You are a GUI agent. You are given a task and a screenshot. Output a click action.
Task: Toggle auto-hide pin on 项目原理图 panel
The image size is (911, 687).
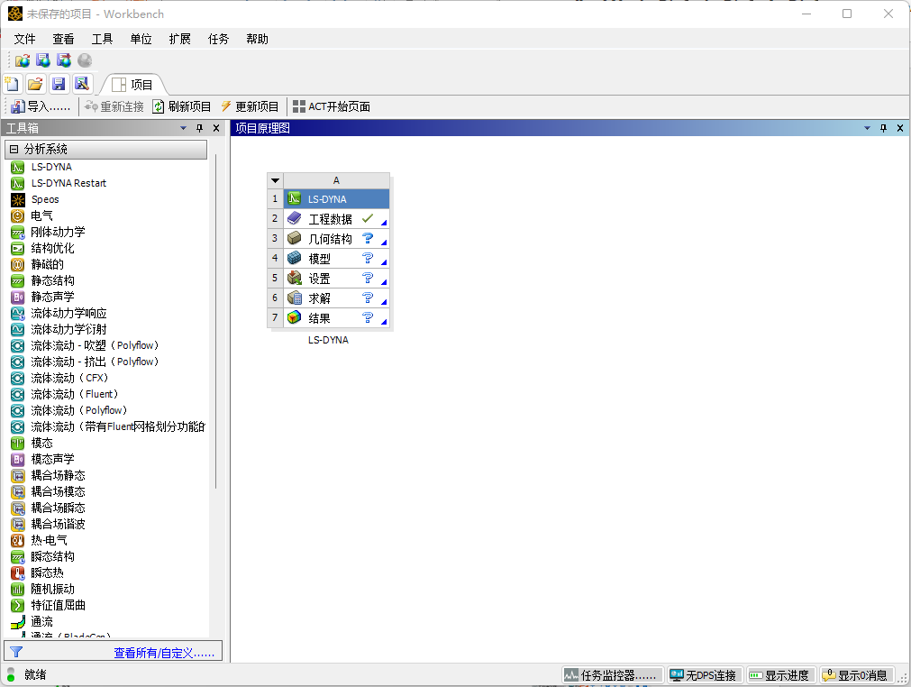(884, 128)
